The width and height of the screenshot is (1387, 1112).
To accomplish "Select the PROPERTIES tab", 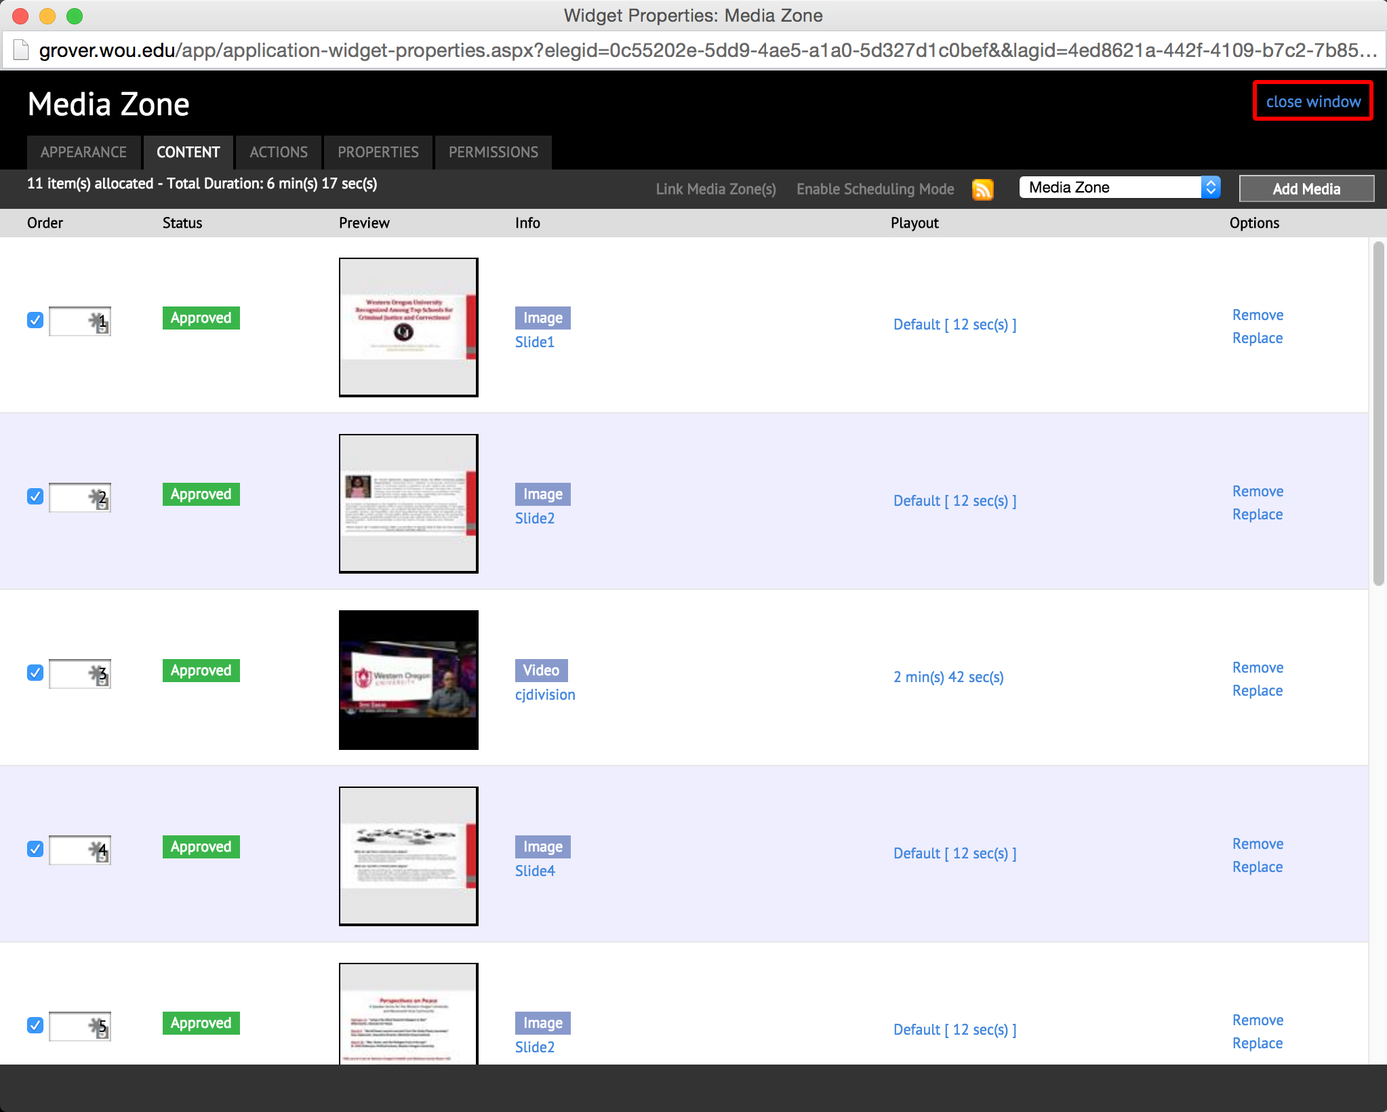I will tap(376, 151).
